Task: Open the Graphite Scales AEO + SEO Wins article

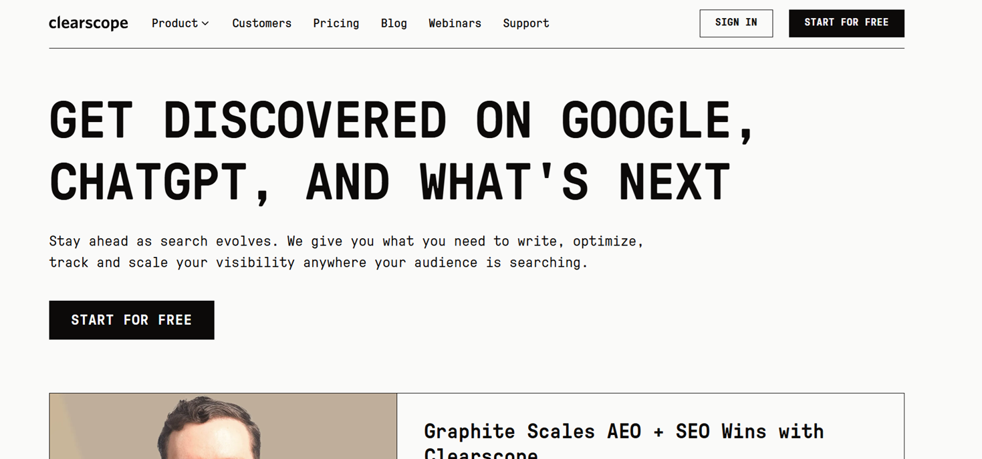Action: point(624,441)
